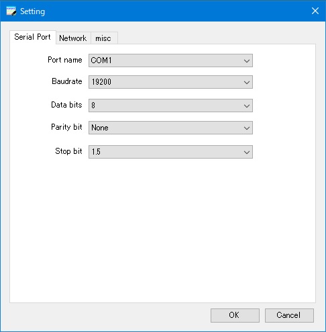The width and height of the screenshot is (326, 332).
Task: Open the Data bits combo box
Action: coord(170,106)
